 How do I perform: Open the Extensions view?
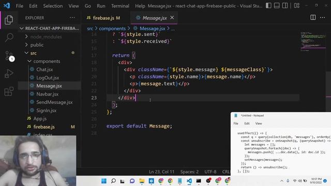[x=9, y=91]
